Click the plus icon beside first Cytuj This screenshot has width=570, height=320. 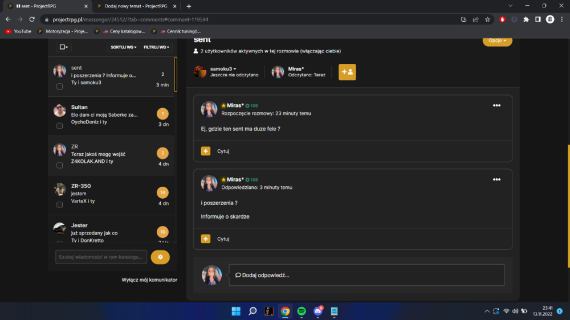click(x=205, y=151)
